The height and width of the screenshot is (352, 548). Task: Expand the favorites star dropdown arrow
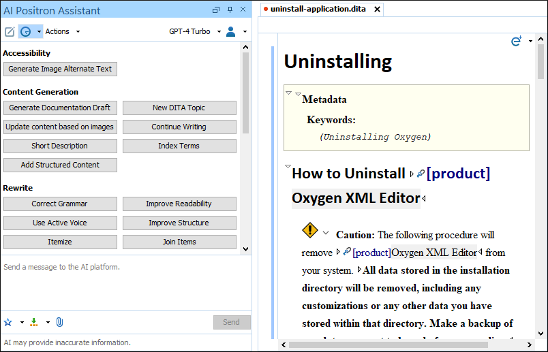22,322
